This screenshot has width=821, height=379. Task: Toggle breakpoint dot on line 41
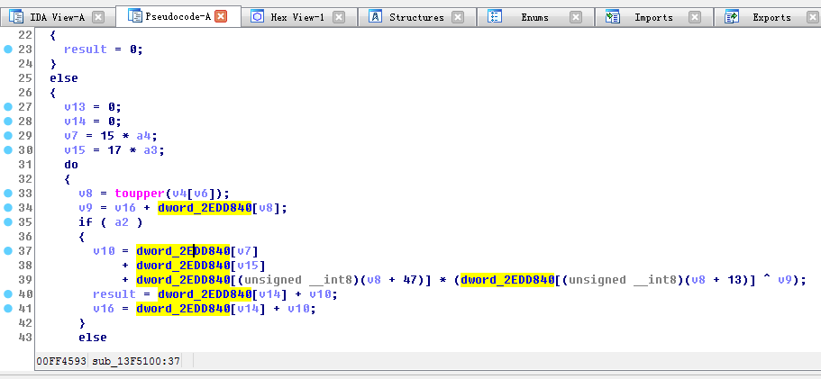coord(8,309)
